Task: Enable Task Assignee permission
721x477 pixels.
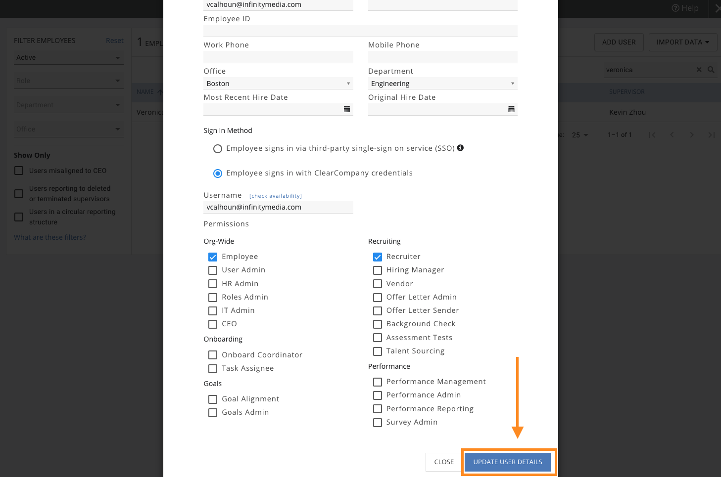Action: tap(213, 369)
